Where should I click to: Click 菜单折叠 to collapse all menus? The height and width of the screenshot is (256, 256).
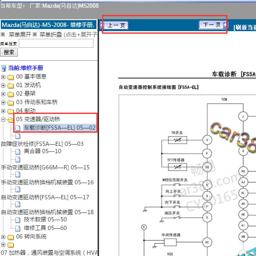click(x=51, y=35)
